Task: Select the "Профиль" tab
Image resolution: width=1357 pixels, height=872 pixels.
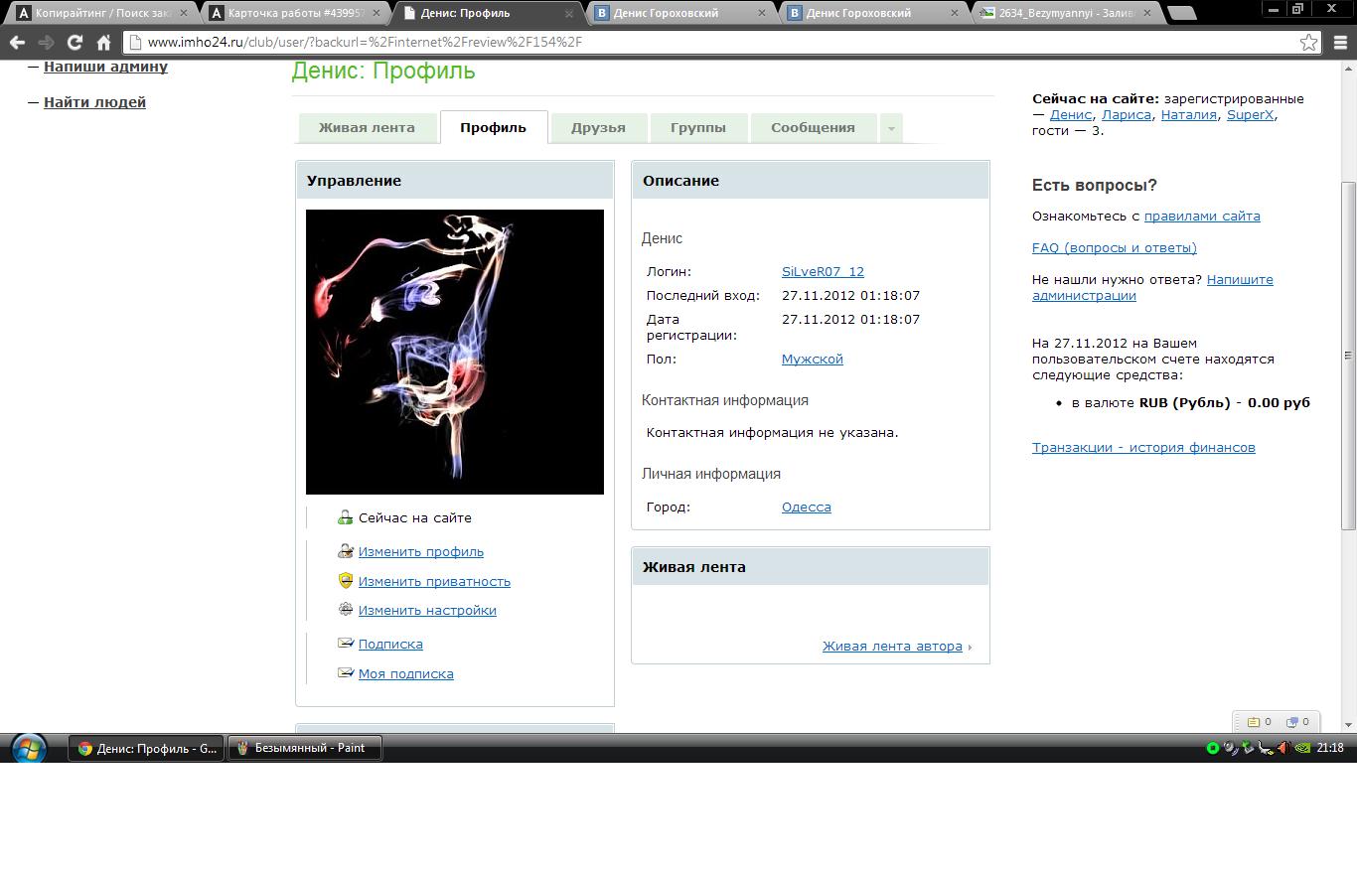Action: [x=494, y=127]
